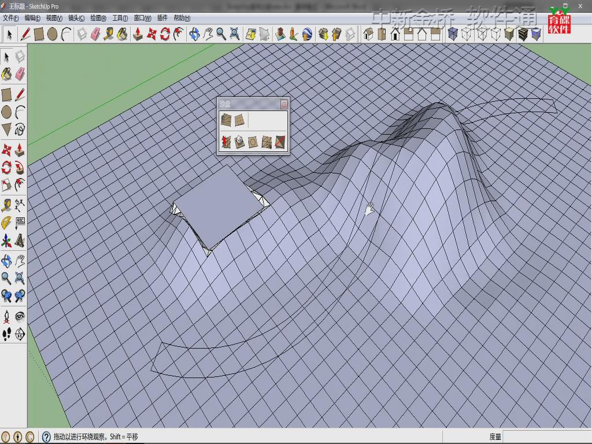The width and height of the screenshot is (592, 444).
Task: Switch to Top view
Action: [x=382, y=34]
